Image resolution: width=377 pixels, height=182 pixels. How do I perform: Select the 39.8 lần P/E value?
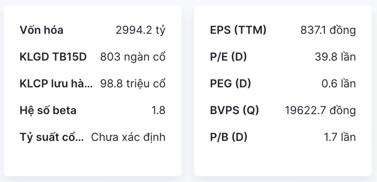335,57
